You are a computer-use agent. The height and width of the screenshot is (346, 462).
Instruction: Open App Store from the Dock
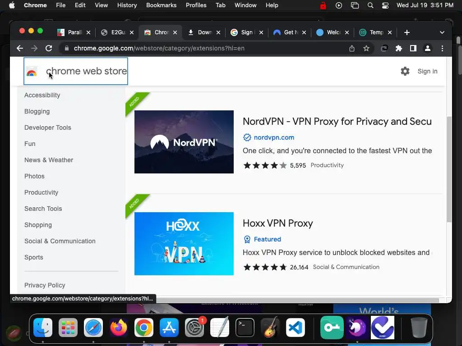pyautogui.click(x=169, y=328)
